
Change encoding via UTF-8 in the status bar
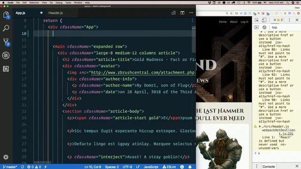(x=127, y=167)
